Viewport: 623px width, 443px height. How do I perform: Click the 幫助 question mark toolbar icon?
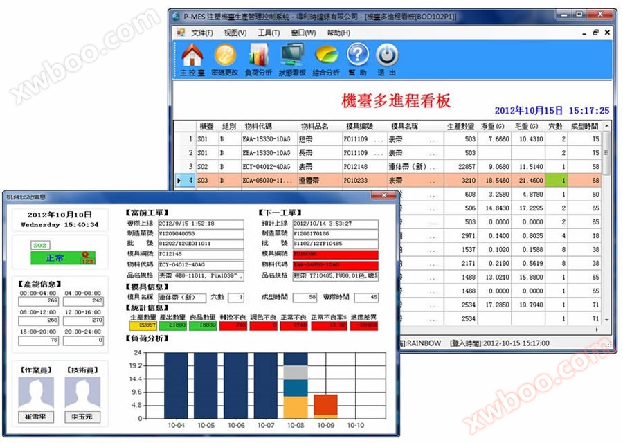[x=358, y=55]
